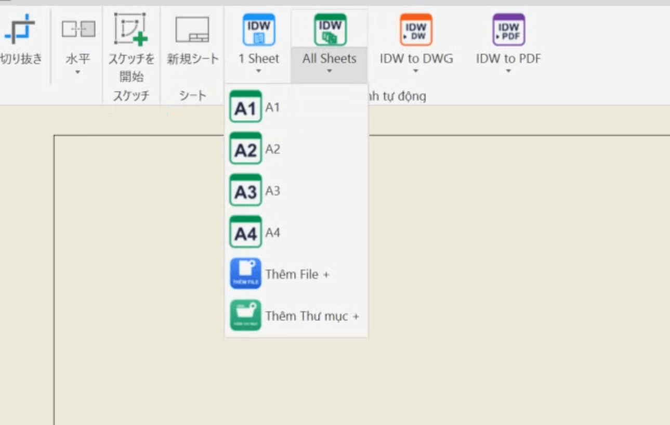
Task: Click the 'Thêm Thư mục +' menu text
Action: (x=312, y=316)
